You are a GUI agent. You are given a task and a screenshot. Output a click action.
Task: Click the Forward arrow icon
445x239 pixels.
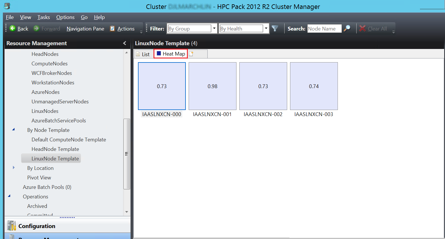(36, 28)
